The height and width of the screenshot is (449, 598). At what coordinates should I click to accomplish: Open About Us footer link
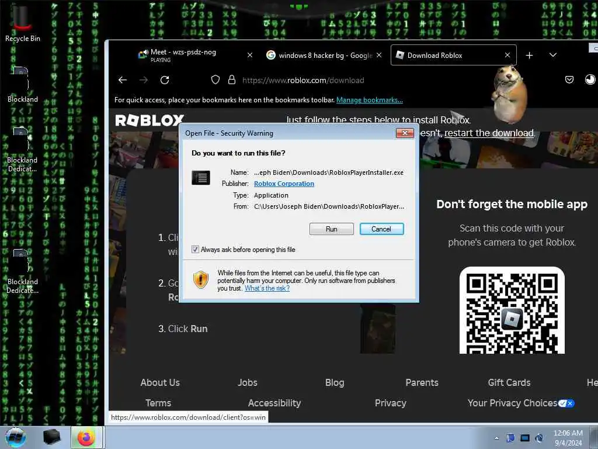point(160,382)
